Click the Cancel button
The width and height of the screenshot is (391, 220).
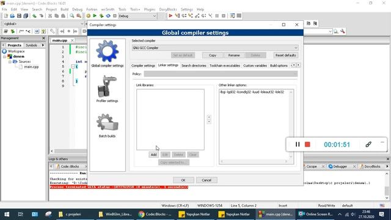[x=206, y=180]
